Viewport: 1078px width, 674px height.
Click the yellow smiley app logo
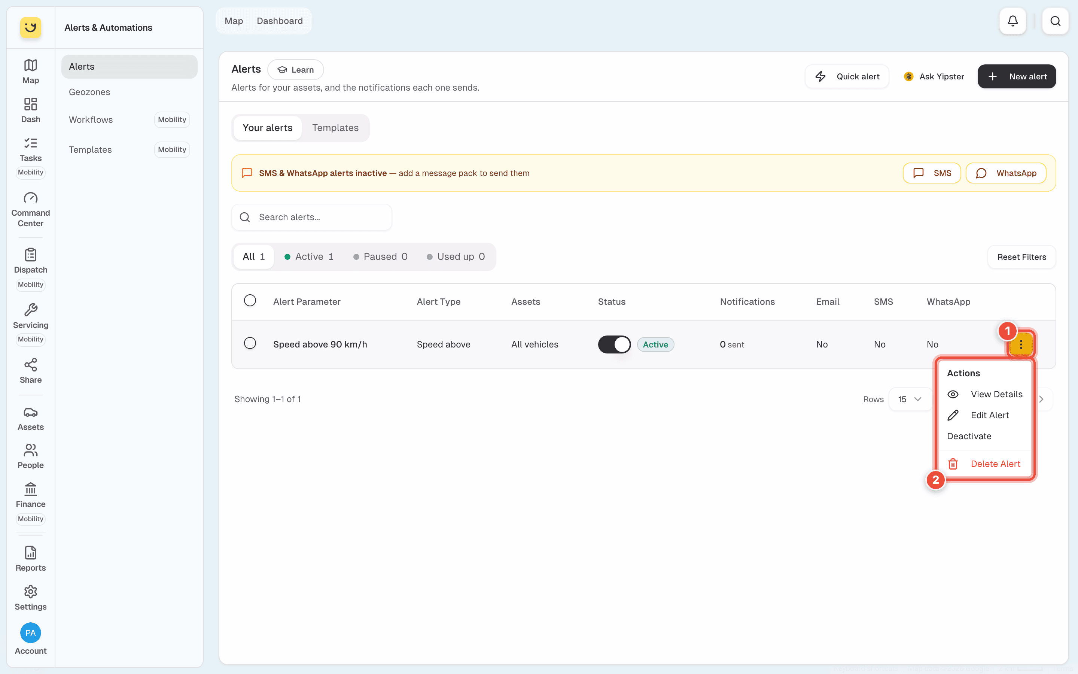[x=30, y=28]
